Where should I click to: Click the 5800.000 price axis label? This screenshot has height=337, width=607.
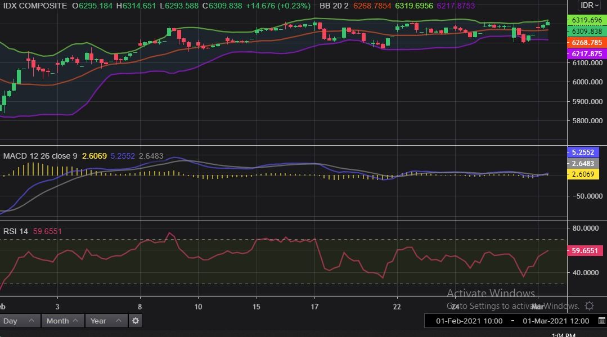point(587,120)
